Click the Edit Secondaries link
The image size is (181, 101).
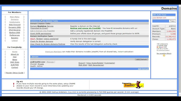click(x=96, y=65)
